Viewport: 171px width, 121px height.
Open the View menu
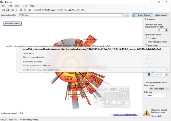coord(17,6)
